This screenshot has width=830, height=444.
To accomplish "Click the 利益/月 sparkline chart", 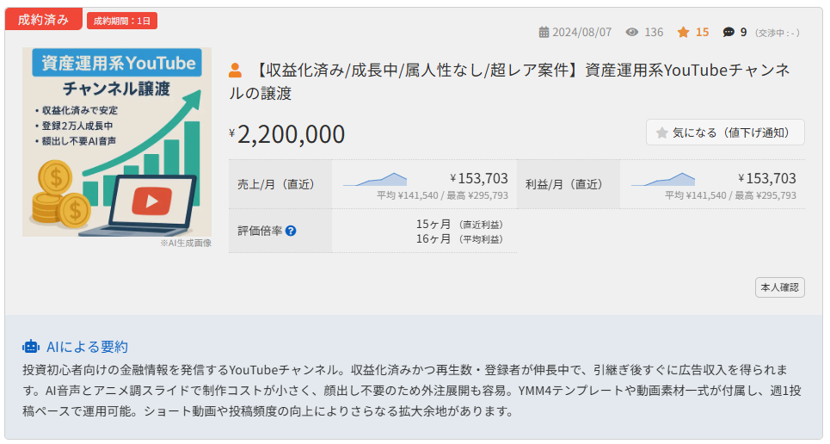I will point(663,179).
